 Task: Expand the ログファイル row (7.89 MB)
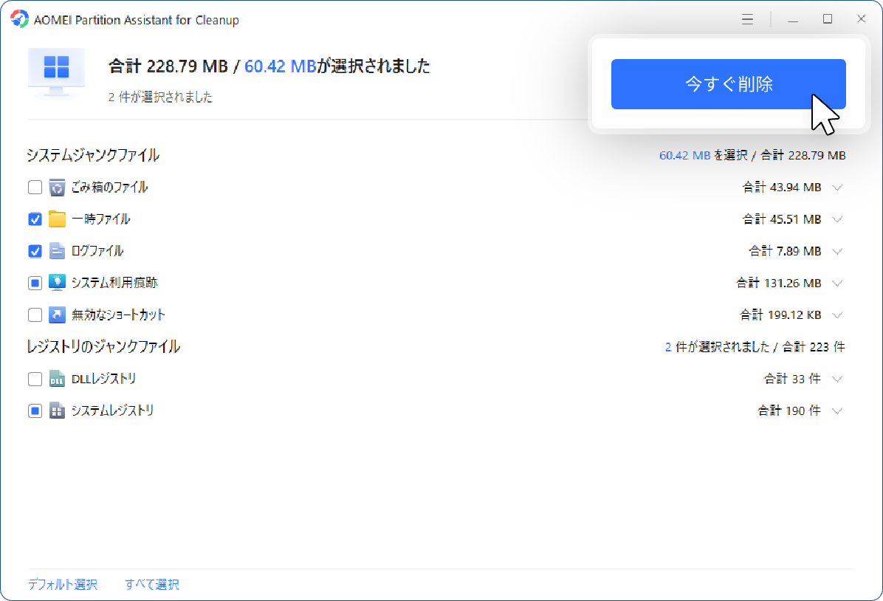[x=837, y=251]
